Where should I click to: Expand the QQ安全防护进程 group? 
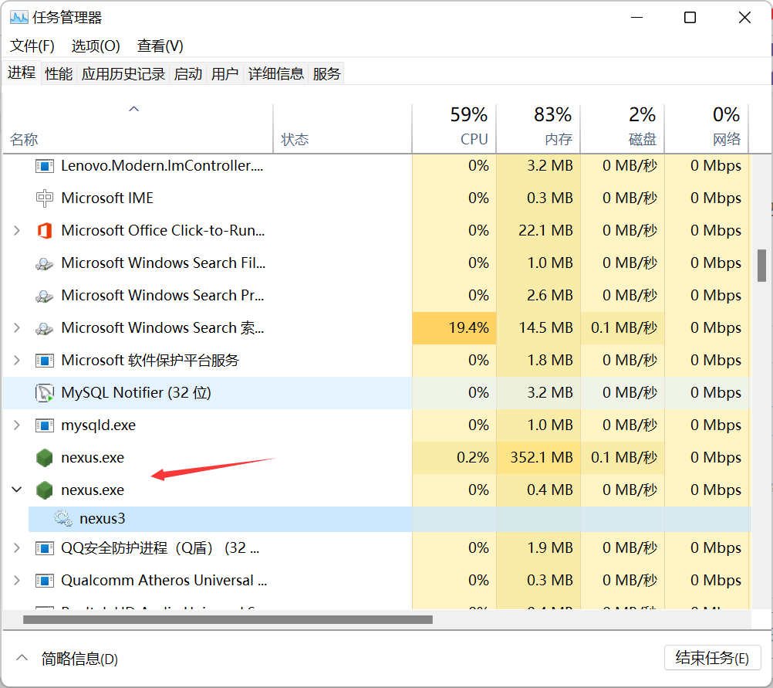(17, 547)
